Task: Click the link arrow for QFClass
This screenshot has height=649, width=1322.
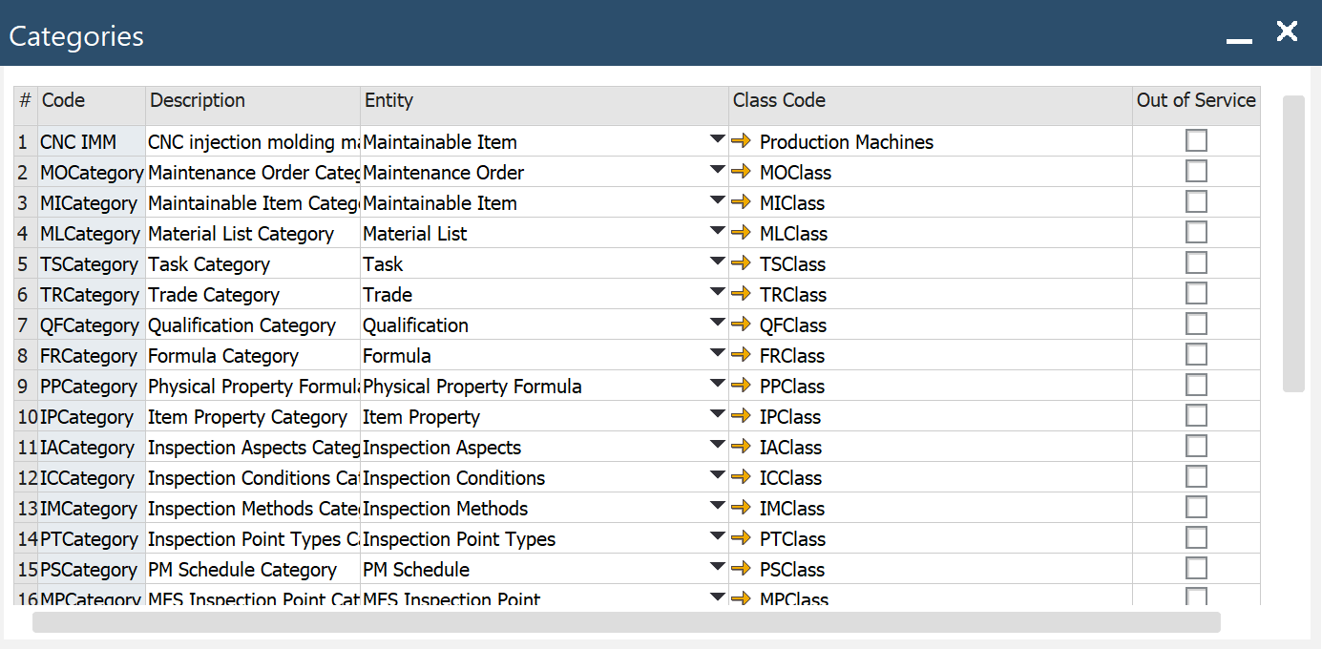Action: click(x=742, y=325)
